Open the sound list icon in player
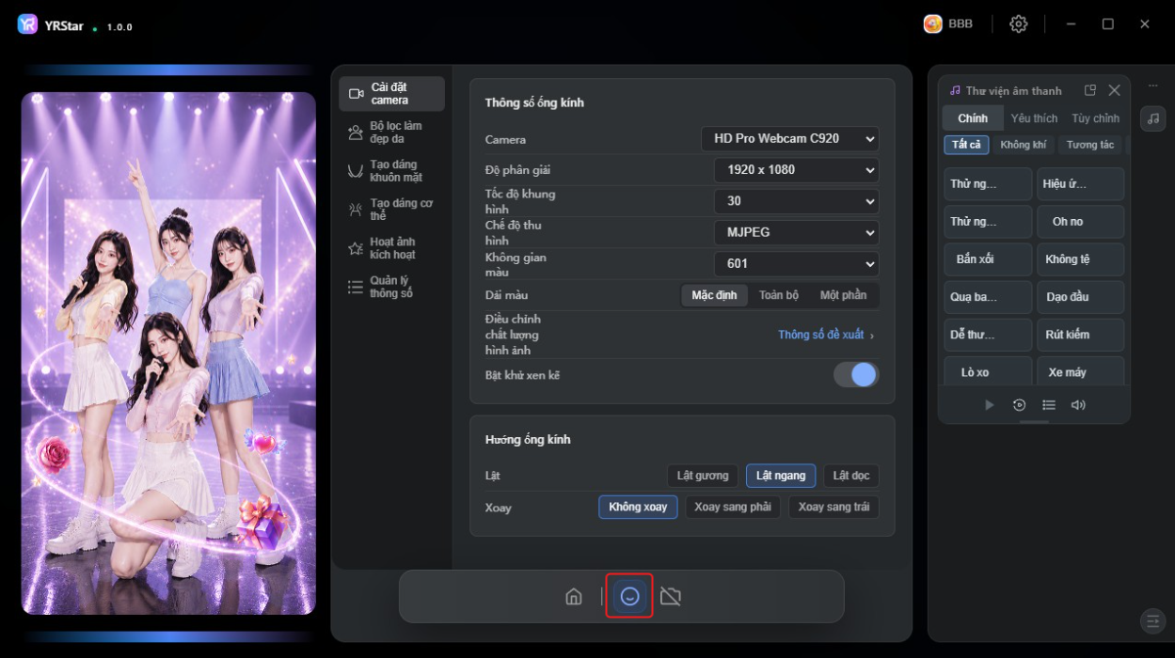The width and height of the screenshot is (1175, 658). tap(1049, 405)
